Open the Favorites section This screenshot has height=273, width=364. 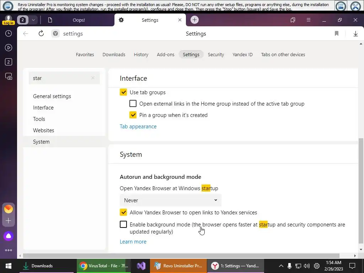pyautogui.click(x=85, y=54)
